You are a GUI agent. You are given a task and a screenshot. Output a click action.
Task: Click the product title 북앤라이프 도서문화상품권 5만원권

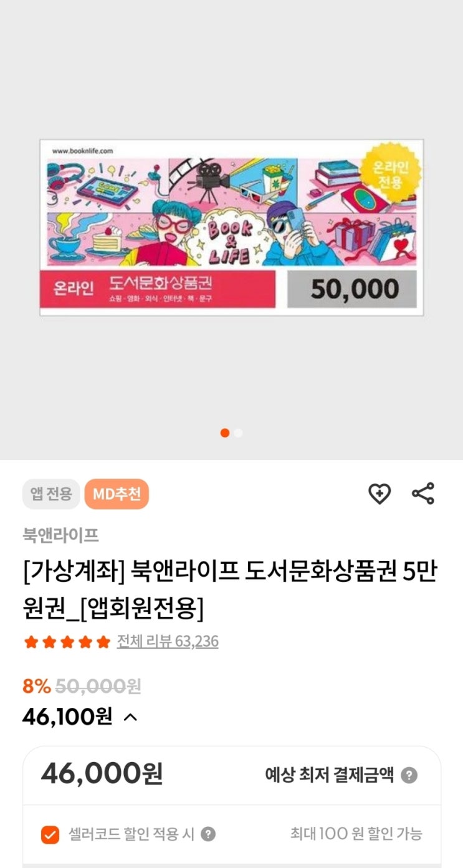(230, 589)
